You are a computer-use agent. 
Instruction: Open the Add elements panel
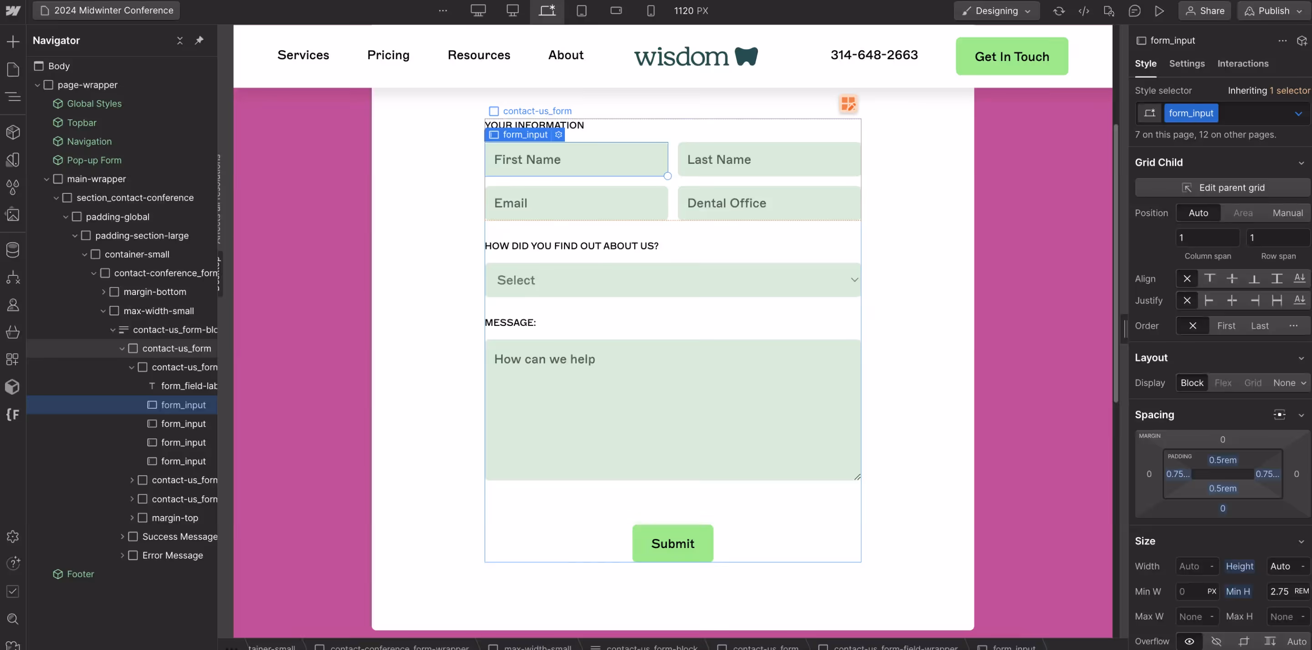point(13,41)
